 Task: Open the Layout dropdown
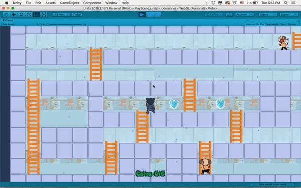[x=288, y=15]
